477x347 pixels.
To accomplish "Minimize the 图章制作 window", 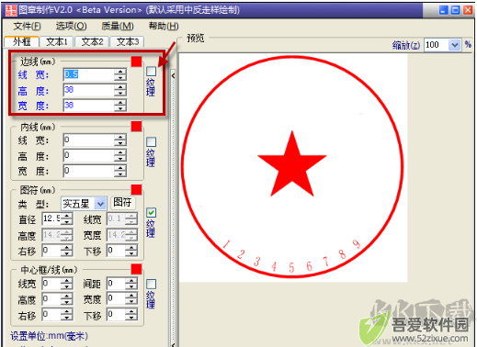I will 443,10.
